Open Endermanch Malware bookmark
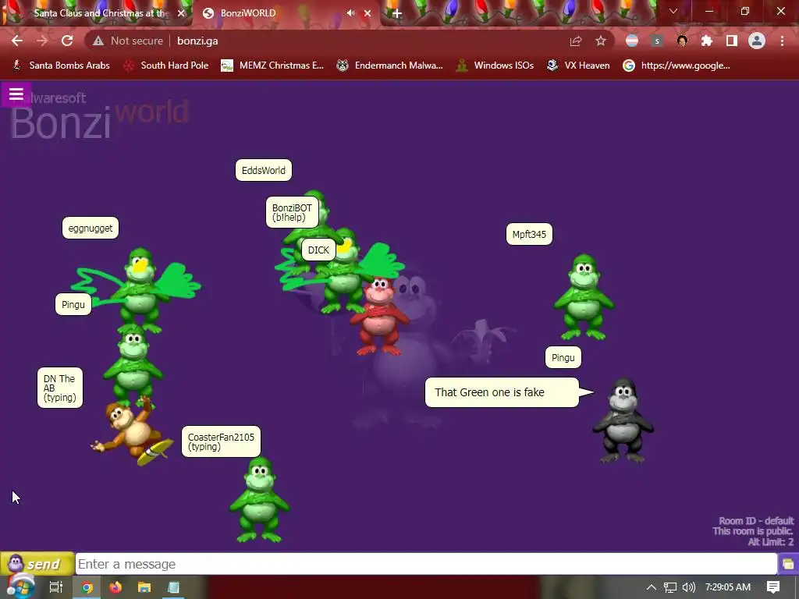The width and height of the screenshot is (799, 599). click(390, 66)
